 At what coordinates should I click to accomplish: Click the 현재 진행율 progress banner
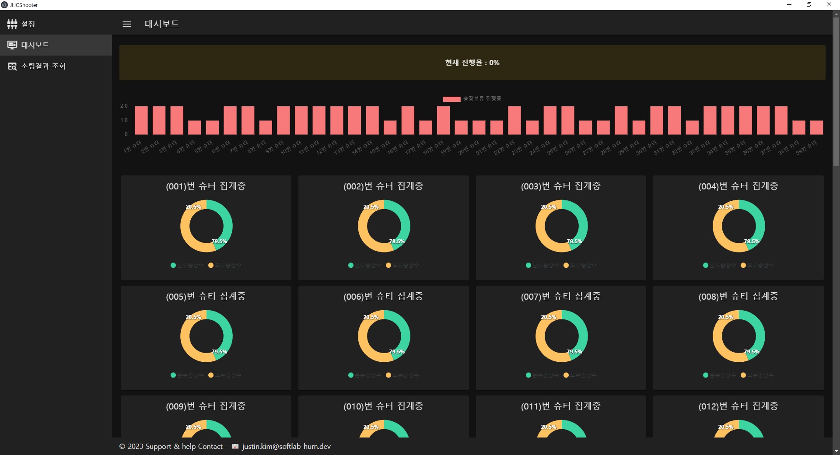[472, 63]
